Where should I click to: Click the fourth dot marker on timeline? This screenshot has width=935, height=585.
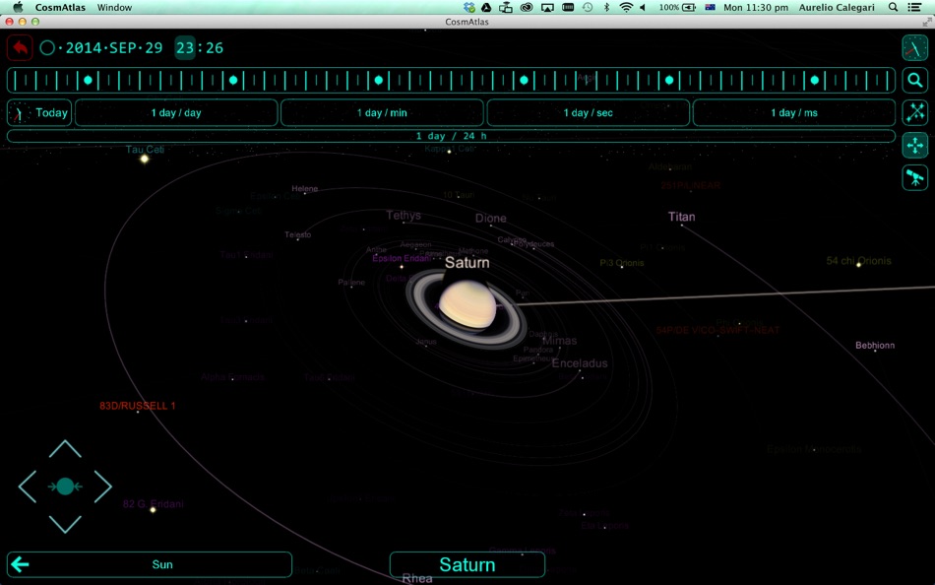click(525, 80)
